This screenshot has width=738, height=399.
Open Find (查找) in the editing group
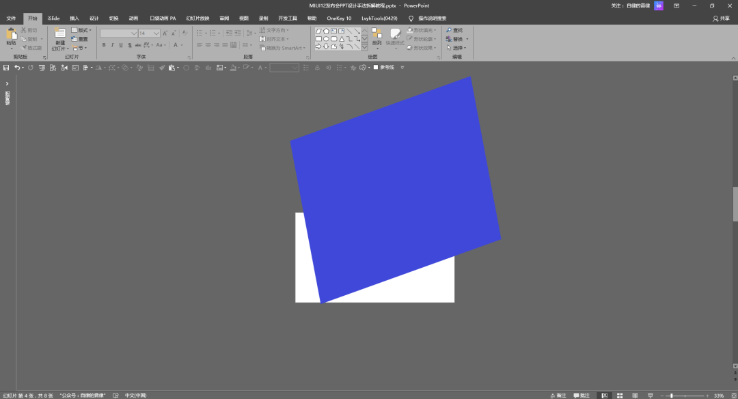[x=454, y=30]
